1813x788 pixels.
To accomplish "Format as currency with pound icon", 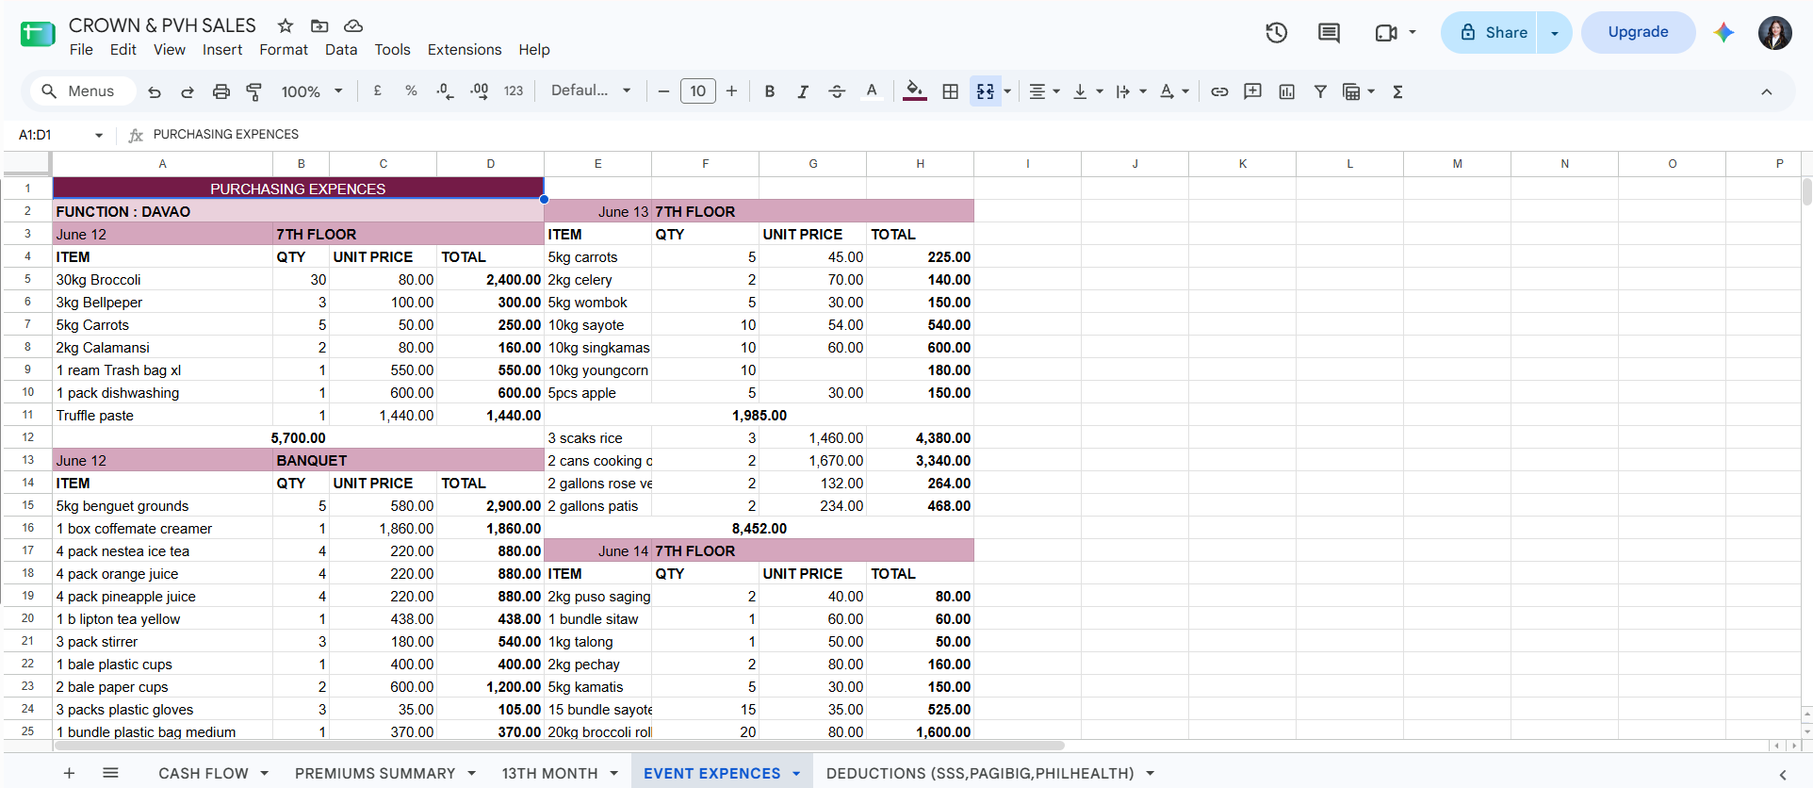I will [x=378, y=91].
